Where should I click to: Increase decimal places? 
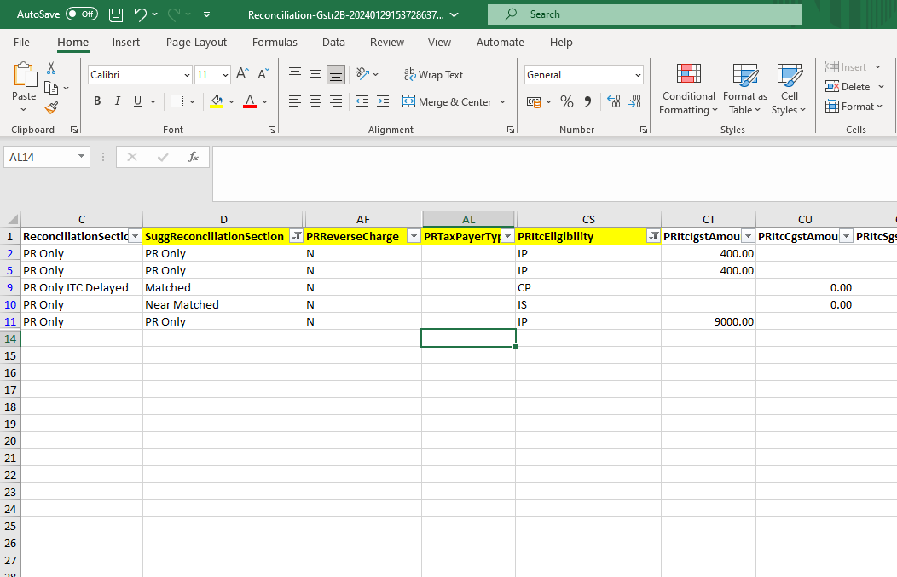[614, 101]
